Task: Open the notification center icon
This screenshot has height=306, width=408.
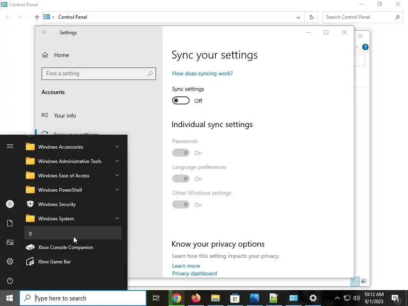Action: tap(396, 298)
